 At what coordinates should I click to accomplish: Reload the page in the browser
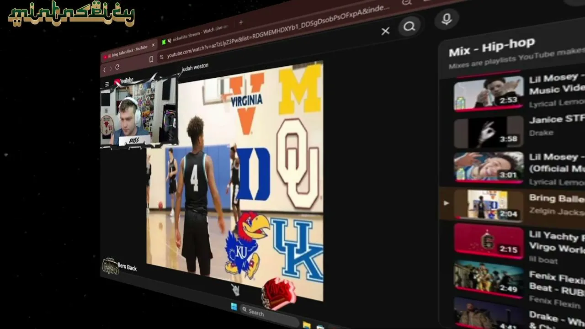coord(117,67)
